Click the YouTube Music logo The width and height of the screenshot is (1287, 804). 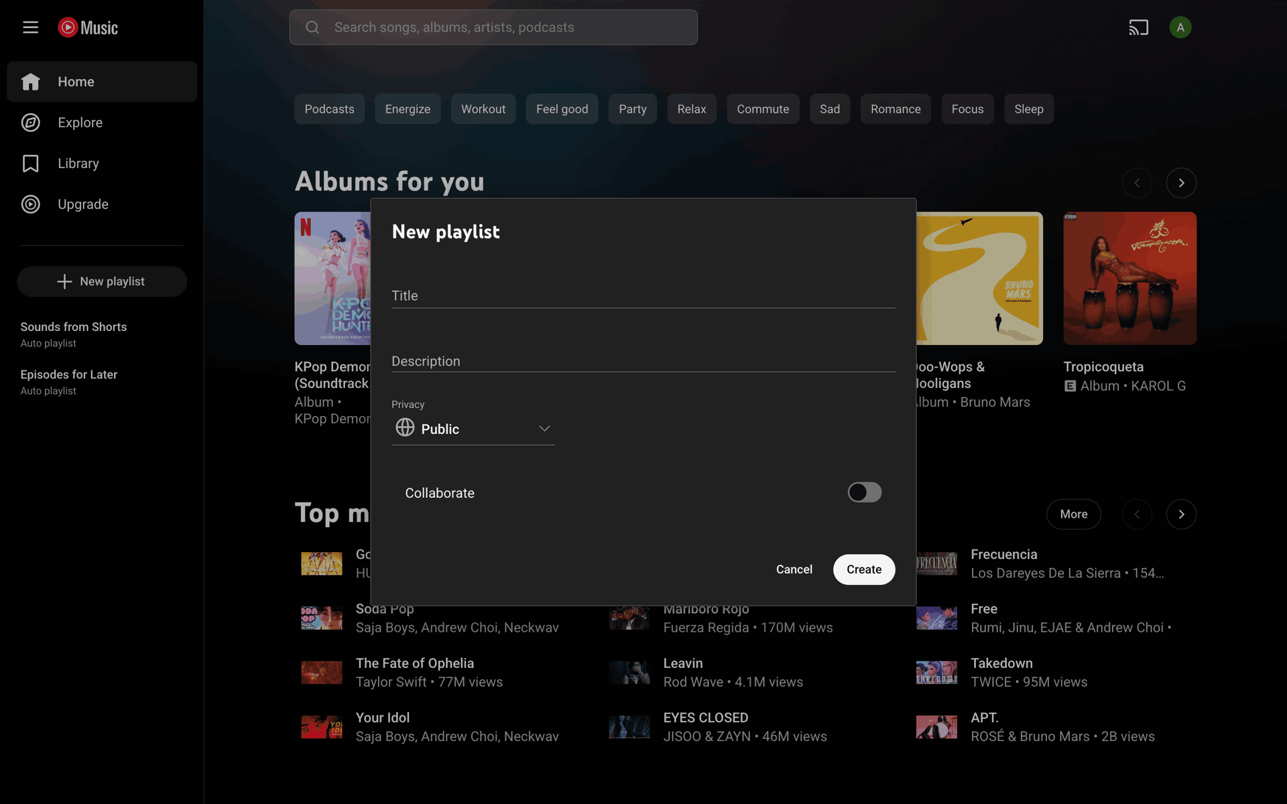88,27
